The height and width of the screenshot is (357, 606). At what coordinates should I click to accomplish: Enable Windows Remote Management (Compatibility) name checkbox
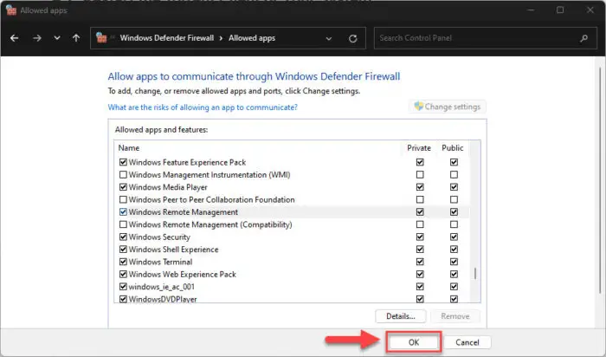[x=123, y=224]
